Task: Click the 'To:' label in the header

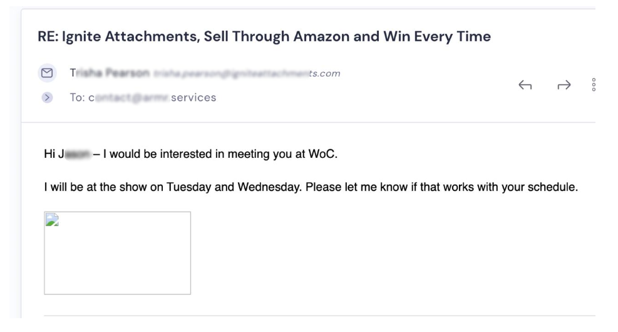Action: coord(77,97)
